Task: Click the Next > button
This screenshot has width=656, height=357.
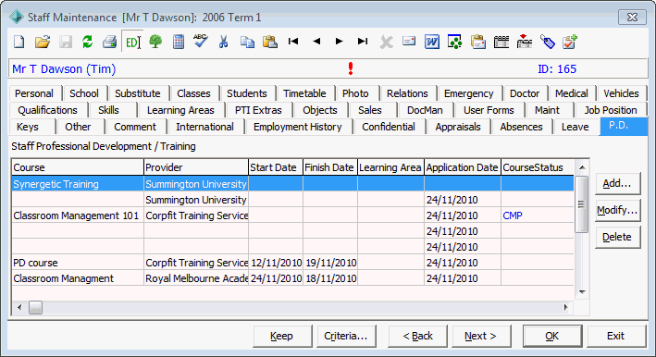Action: point(481,336)
